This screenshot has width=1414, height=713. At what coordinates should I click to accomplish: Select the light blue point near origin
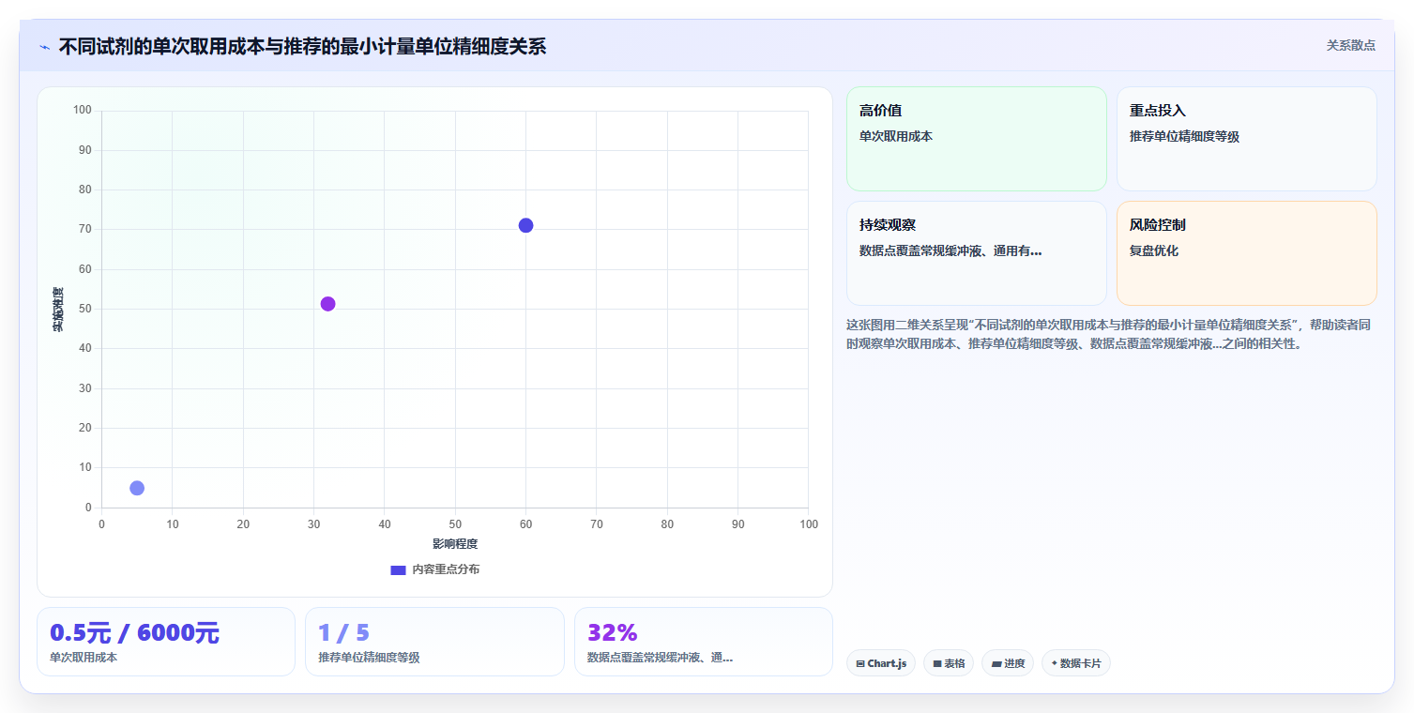point(137,488)
